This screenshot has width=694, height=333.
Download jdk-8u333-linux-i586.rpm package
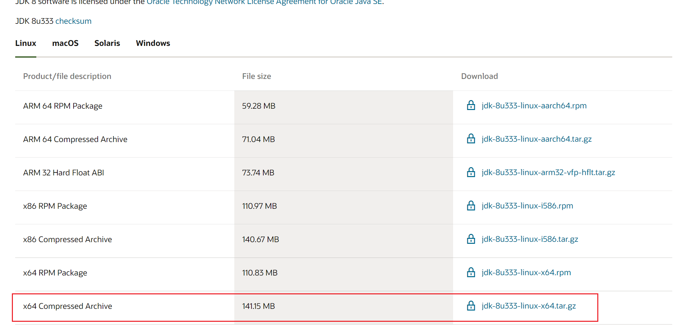point(527,206)
